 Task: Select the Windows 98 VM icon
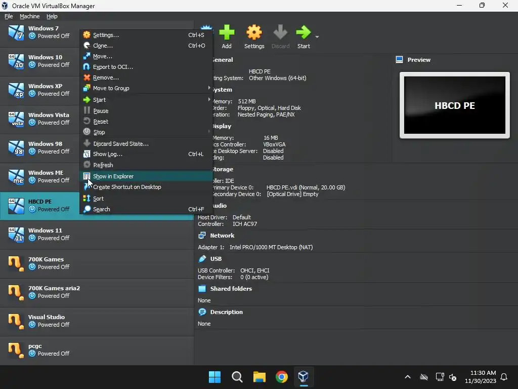click(x=16, y=148)
